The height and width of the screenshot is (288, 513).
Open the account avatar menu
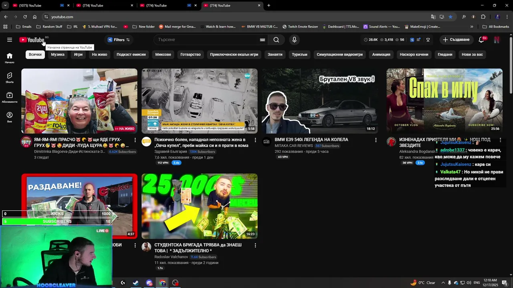(497, 40)
